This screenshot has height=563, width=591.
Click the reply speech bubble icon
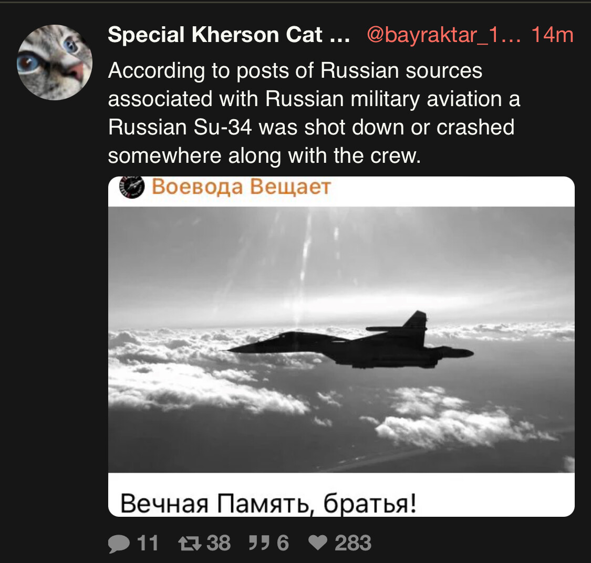tap(118, 544)
